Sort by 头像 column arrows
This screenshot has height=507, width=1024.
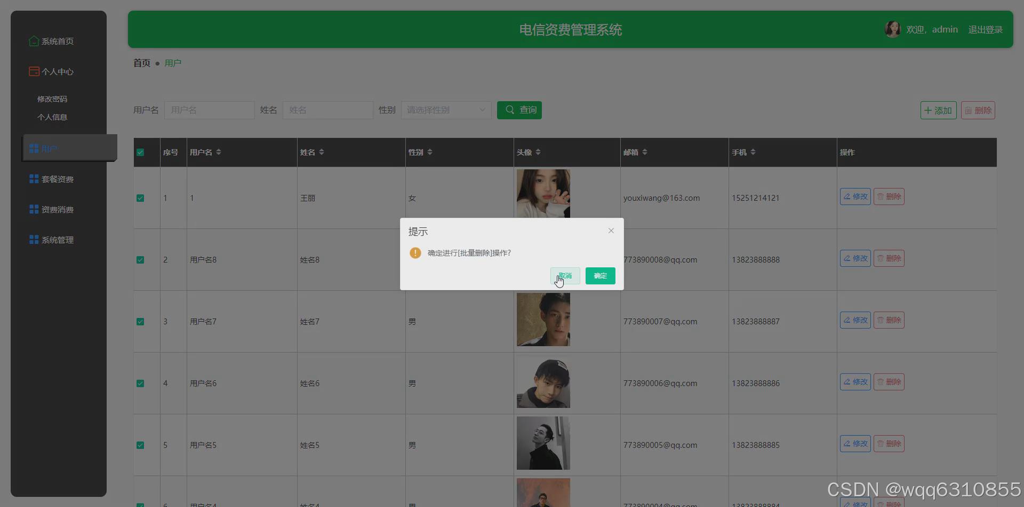click(538, 152)
